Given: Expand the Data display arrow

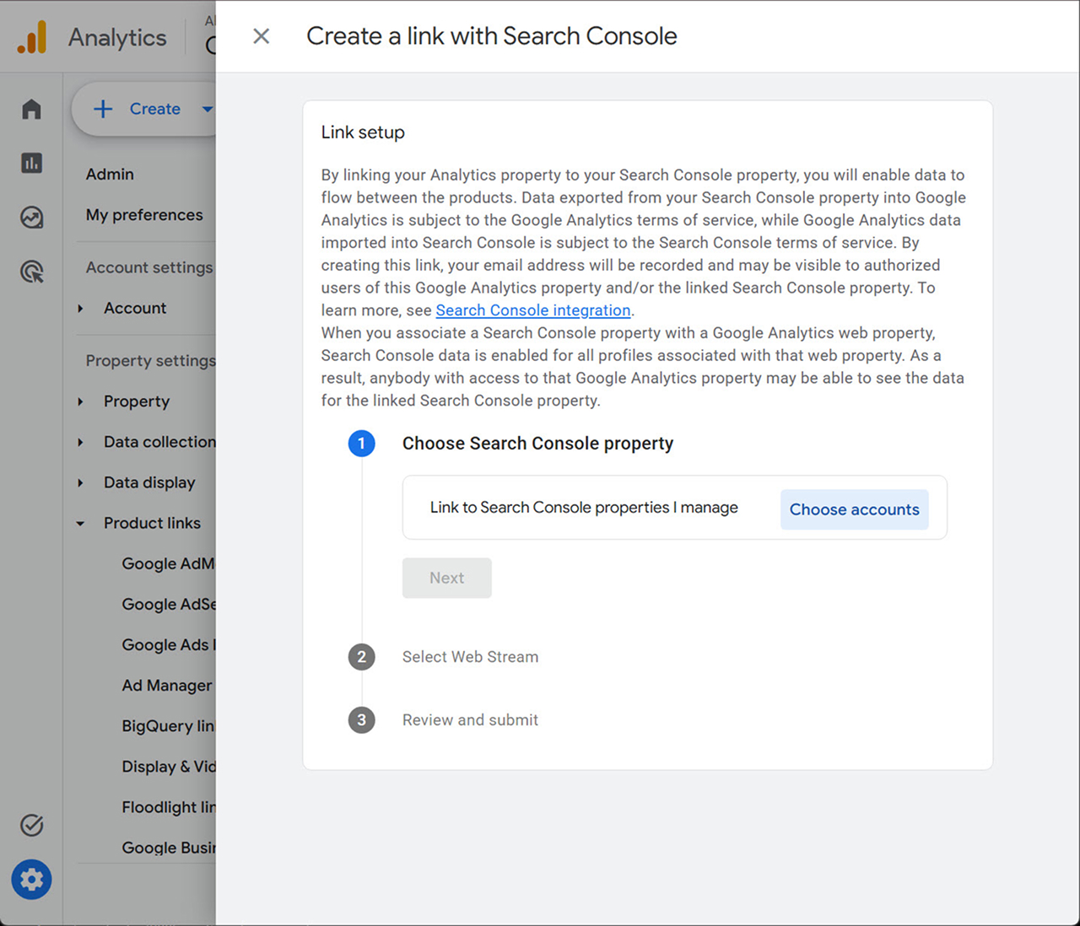Looking at the screenshot, I should click(x=80, y=482).
